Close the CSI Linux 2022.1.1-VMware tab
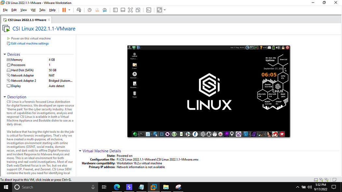Image resolution: width=342 pixels, height=192 pixels. (49, 20)
